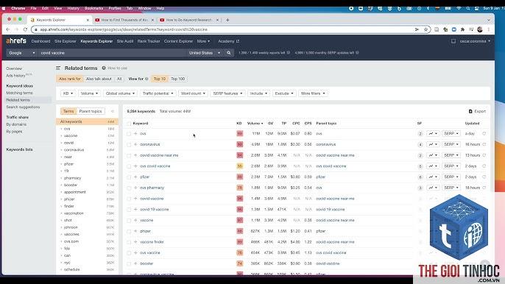This screenshot has width=505, height=284.
Task: Click refresh icon in cvs covid vaccine row
Action: (x=484, y=166)
